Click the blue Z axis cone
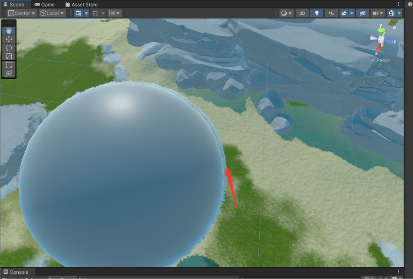 click(x=389, y=41)
